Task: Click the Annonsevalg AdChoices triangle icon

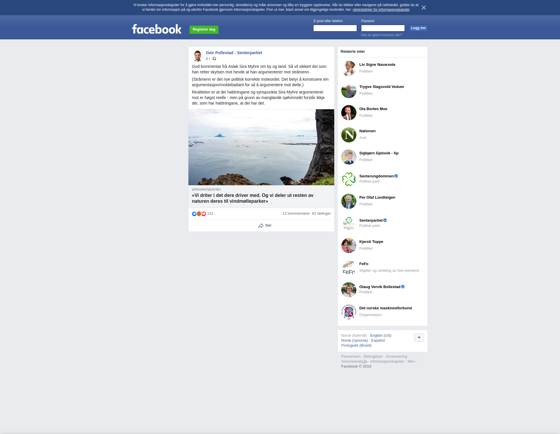Action: pyautogui.click(x=366, y=362)
